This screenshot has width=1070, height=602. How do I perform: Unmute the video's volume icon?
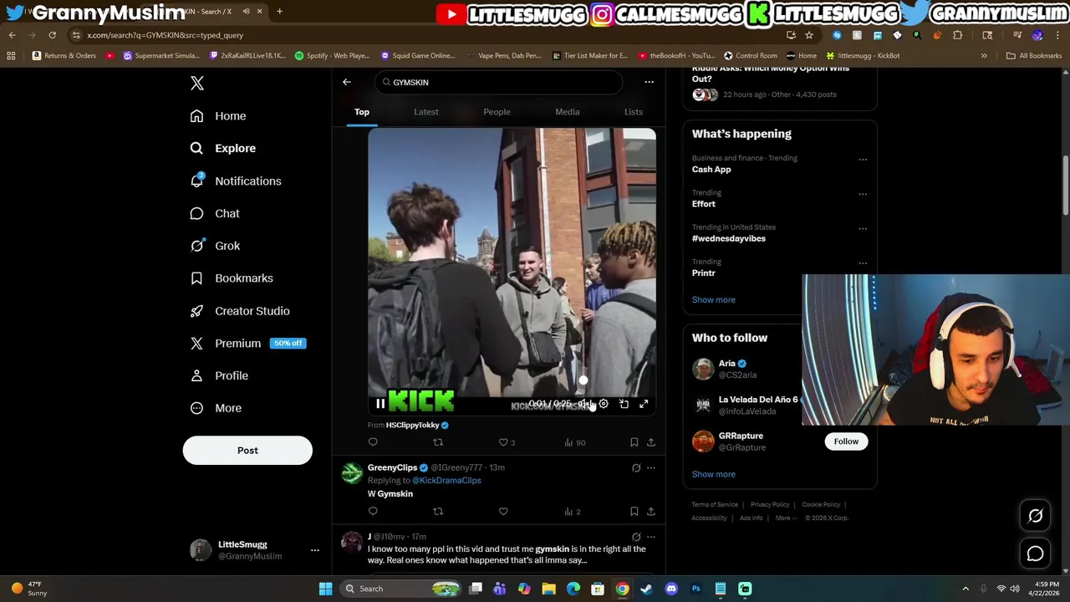583,404
